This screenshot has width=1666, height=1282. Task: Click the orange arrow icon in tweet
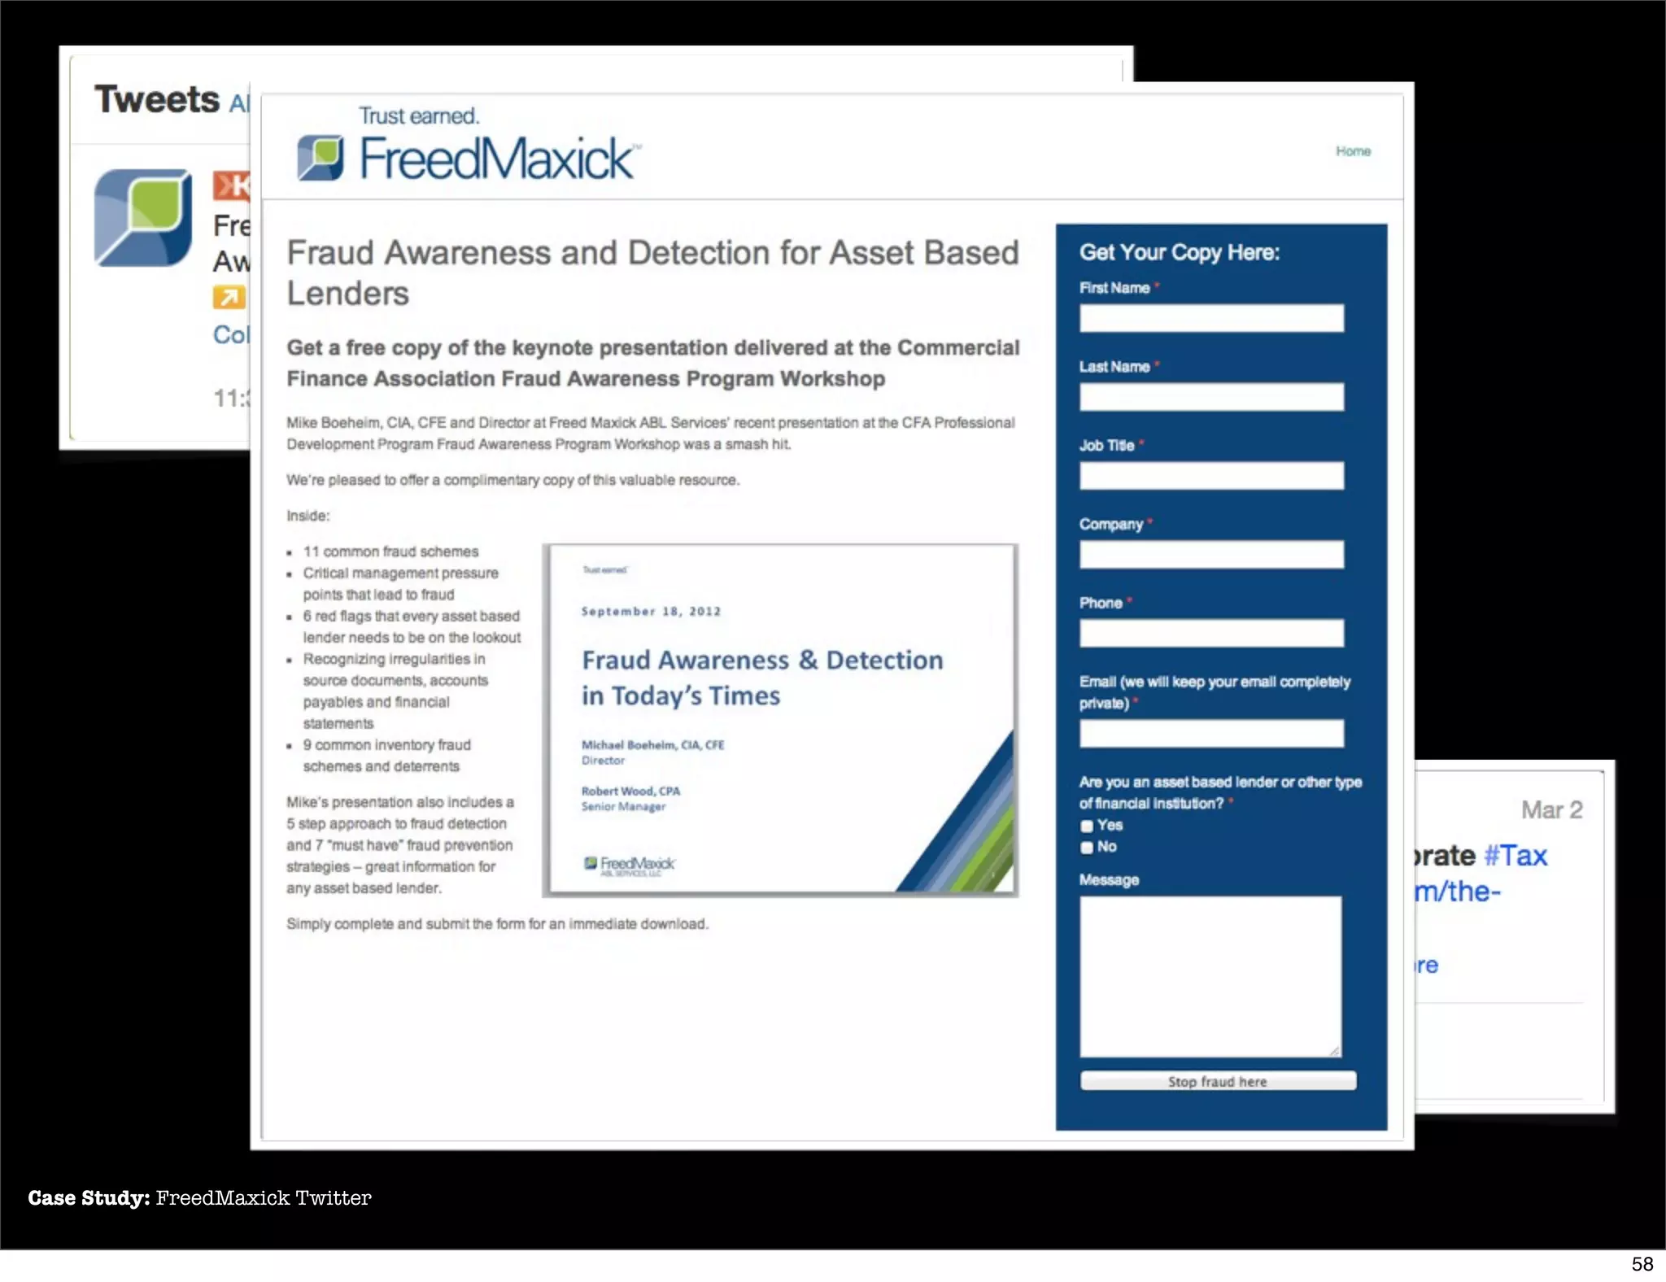point(229,298)
